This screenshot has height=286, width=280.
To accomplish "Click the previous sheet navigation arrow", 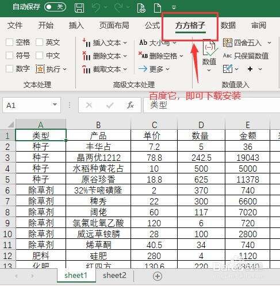I will pos(16,276).
